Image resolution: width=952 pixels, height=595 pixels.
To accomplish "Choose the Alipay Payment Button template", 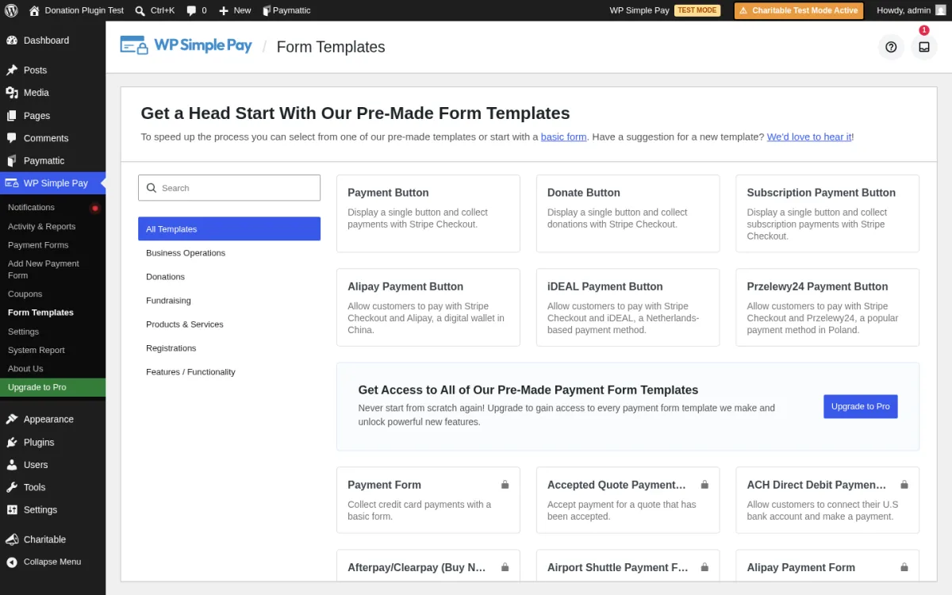I will tap(428, 307).
